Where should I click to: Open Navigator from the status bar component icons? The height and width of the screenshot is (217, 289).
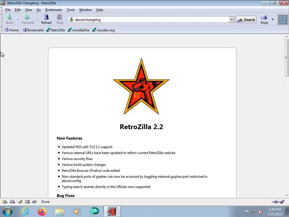click(5, 202)
